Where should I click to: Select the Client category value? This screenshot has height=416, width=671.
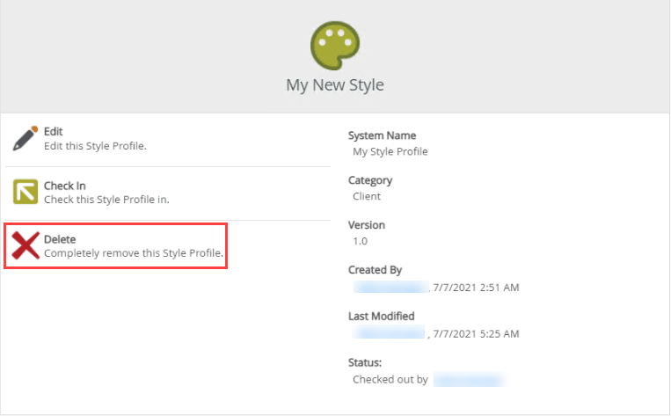pos(367,196)
